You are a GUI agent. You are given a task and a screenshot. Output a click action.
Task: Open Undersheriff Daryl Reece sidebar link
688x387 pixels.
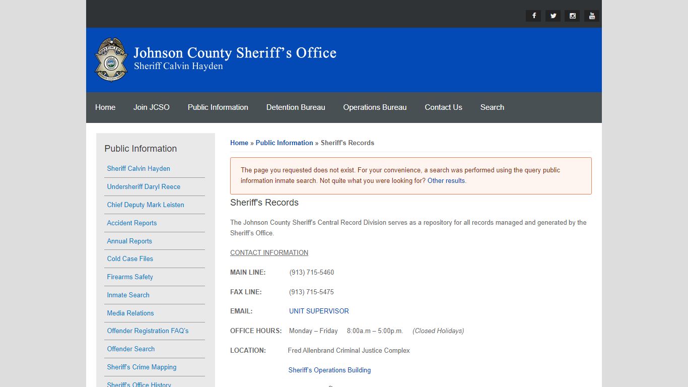144,186
